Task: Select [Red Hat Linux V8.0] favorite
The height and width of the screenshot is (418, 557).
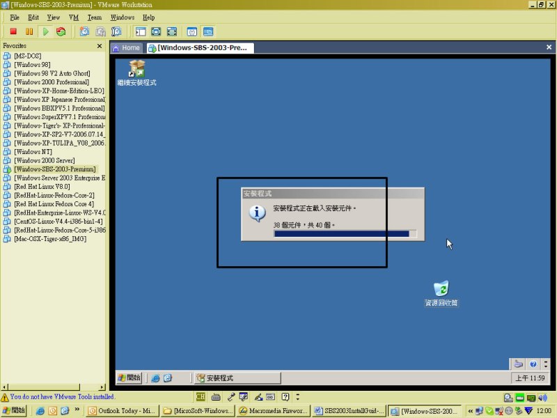Action: [42, 187]
